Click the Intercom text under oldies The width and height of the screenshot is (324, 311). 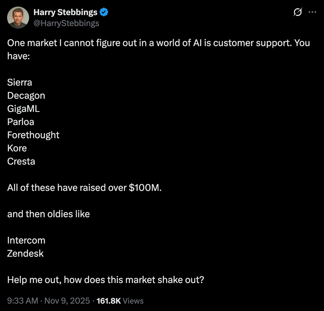coord(26,240)
